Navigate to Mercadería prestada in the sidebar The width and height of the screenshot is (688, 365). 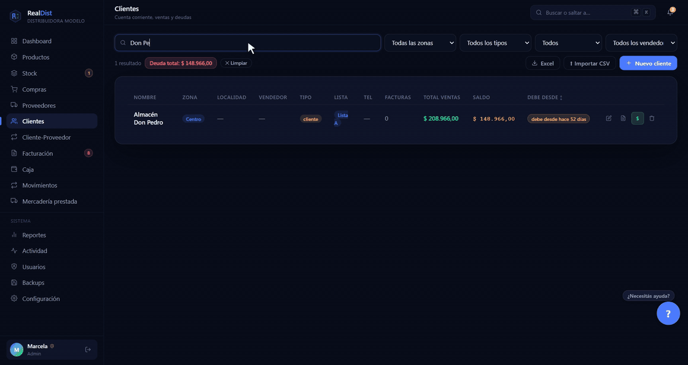coord(52,201)
